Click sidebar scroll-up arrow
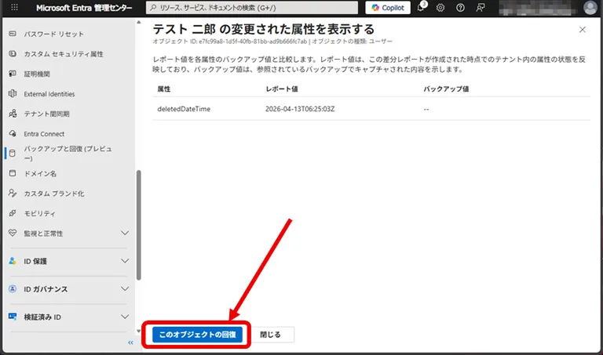Image resolution: width=603 pixels, height=355 pixels. coord(138,22)
